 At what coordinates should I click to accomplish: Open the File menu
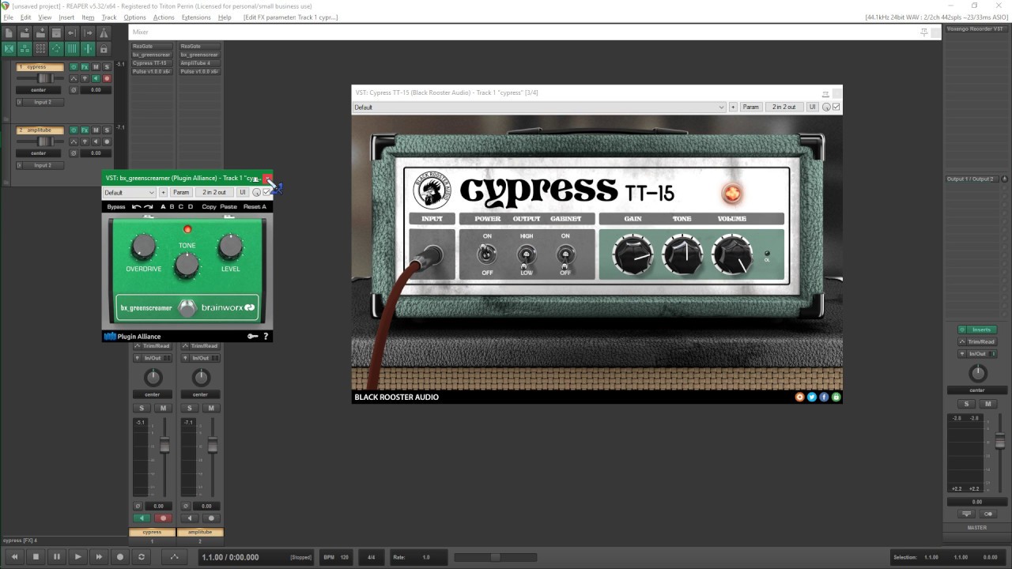click(8, 17)
